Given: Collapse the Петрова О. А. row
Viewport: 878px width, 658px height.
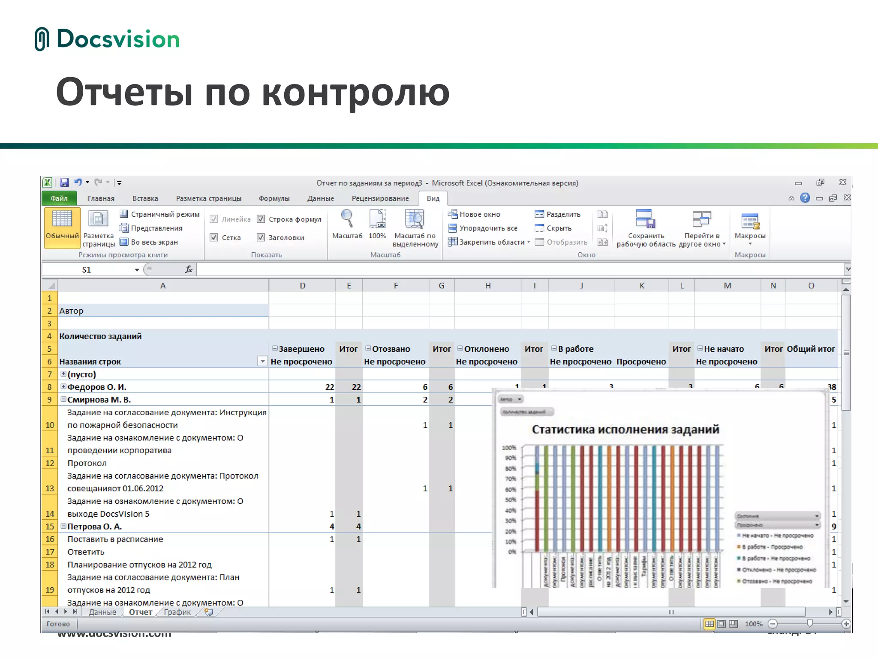Looking at the screenshot, I should [x=63, y=526].
